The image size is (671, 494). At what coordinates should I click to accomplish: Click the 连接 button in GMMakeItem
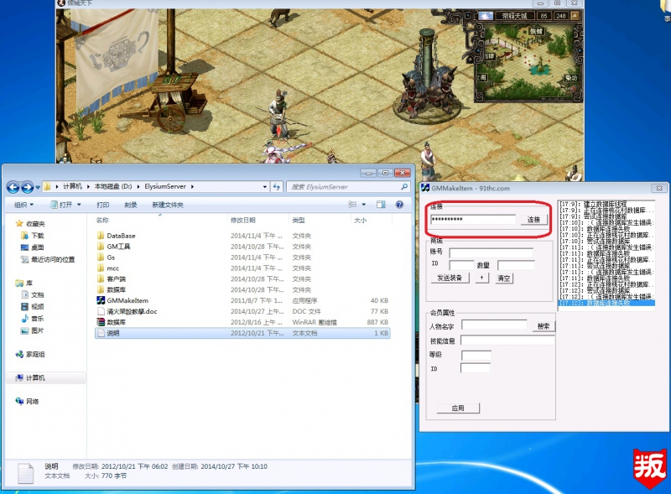coord(533,220)
